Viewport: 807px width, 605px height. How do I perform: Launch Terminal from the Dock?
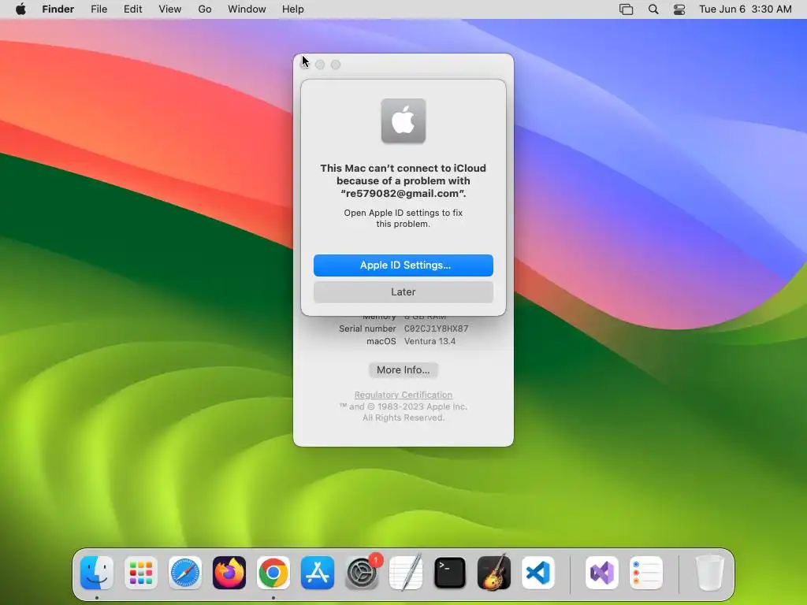(450, 573)
